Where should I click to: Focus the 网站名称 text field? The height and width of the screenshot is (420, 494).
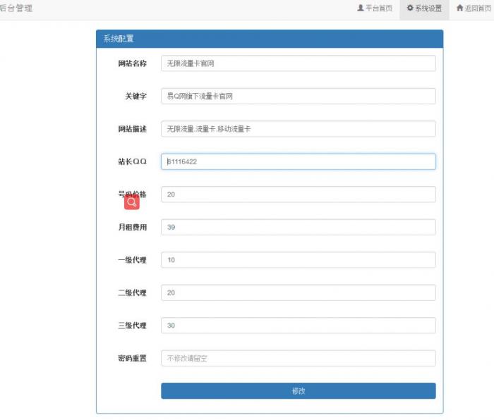coord(298,63)
